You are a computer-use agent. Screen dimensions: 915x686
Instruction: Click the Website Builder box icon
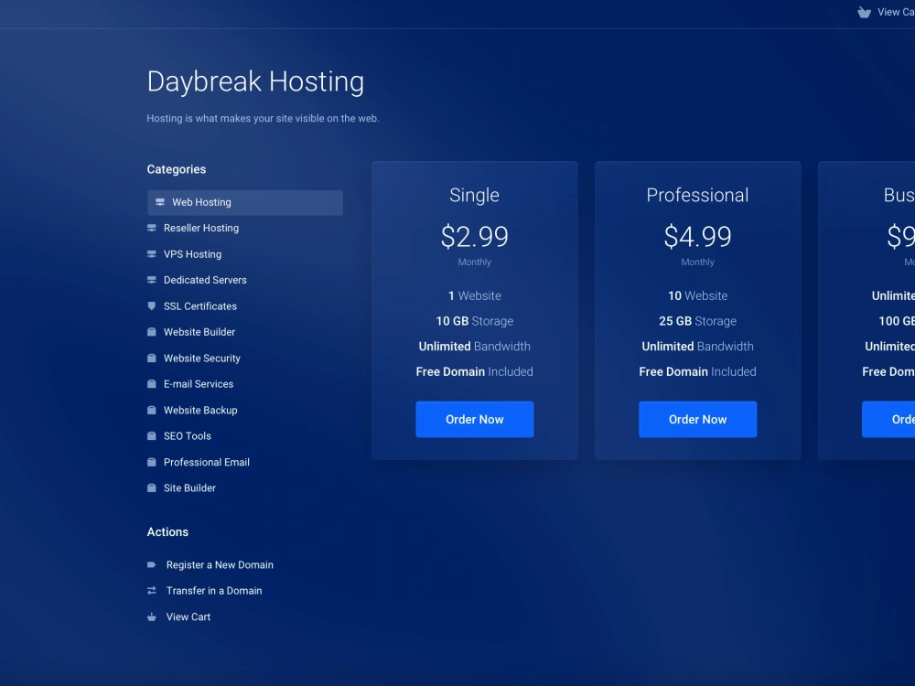coord(152,332)
